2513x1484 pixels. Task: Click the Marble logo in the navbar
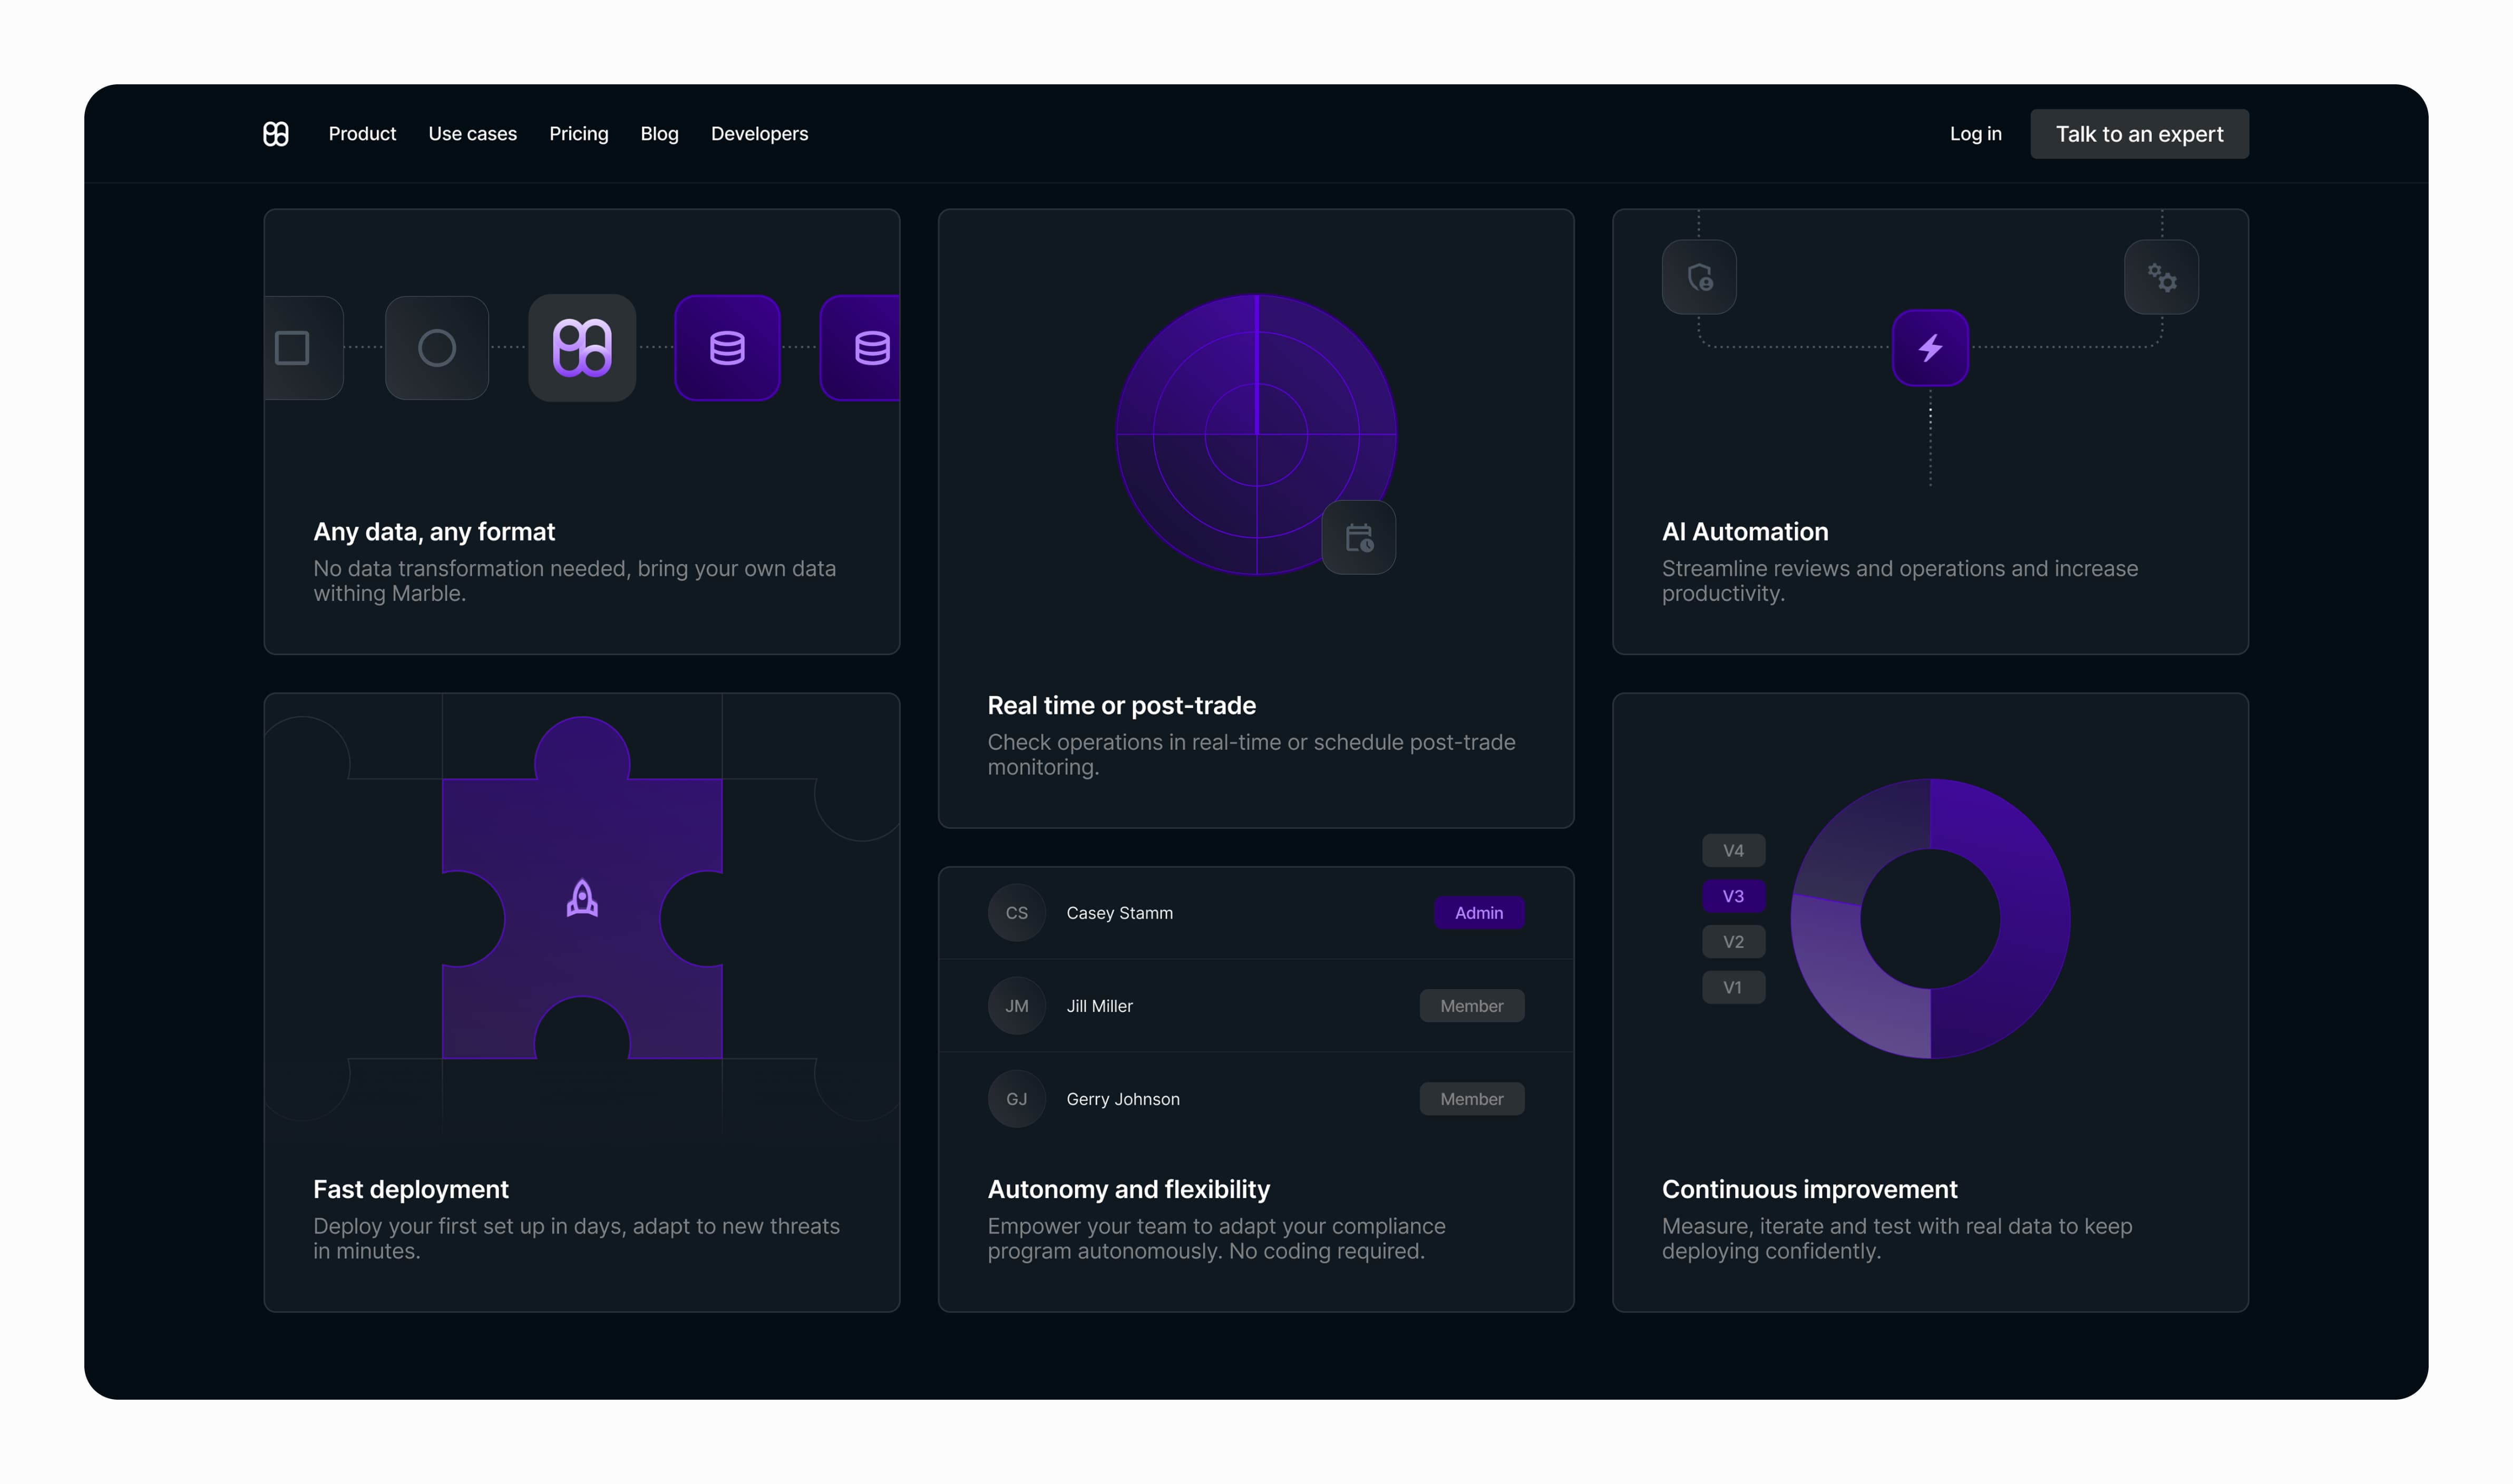(276, 134)
